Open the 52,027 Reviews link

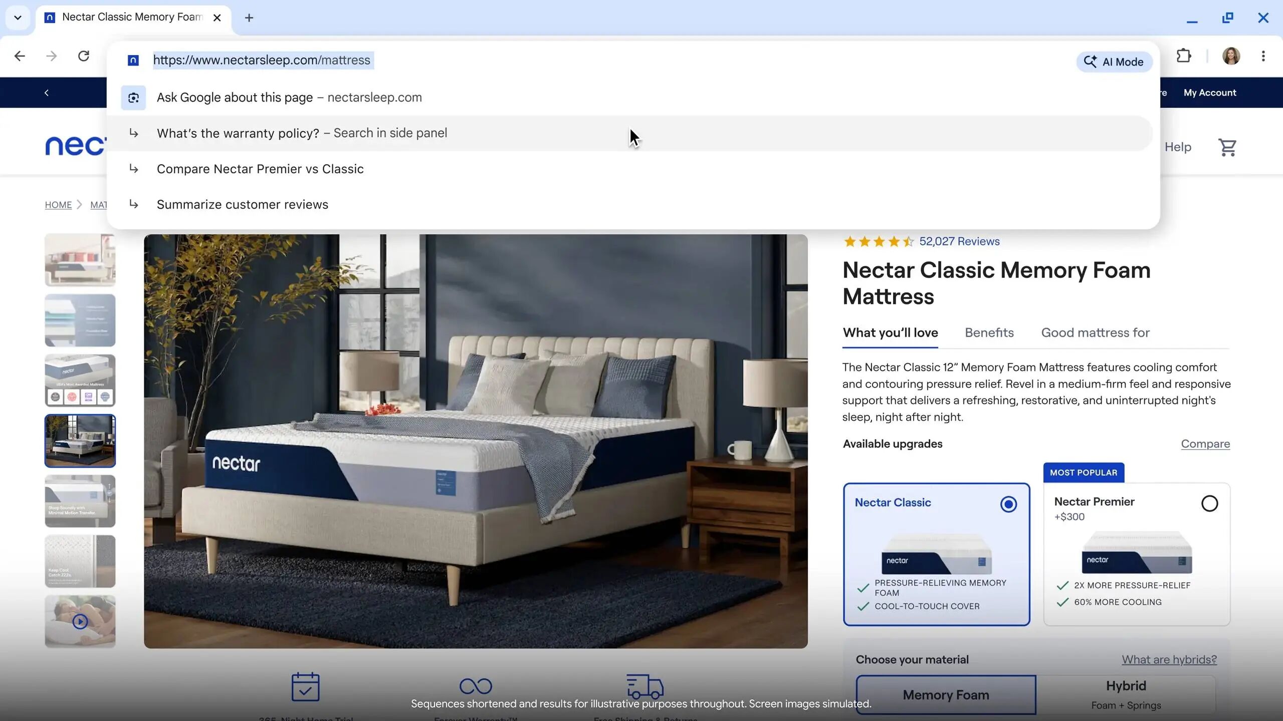click(x=959, y=241)
